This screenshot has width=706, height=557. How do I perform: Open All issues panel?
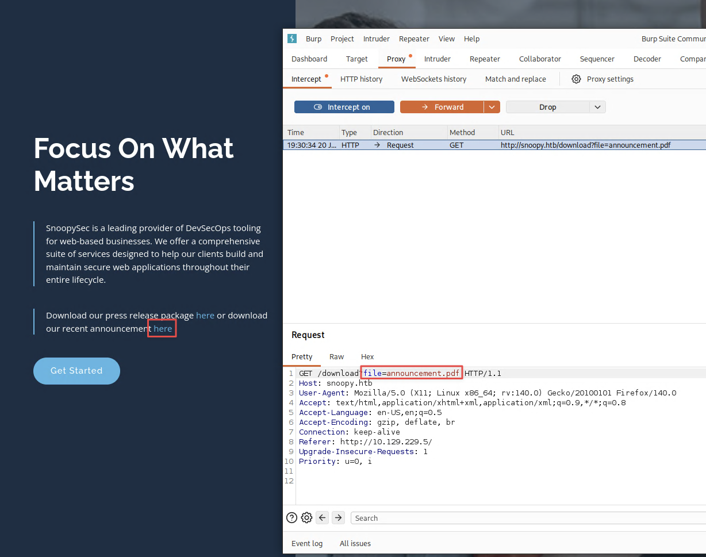click(355, 543)
